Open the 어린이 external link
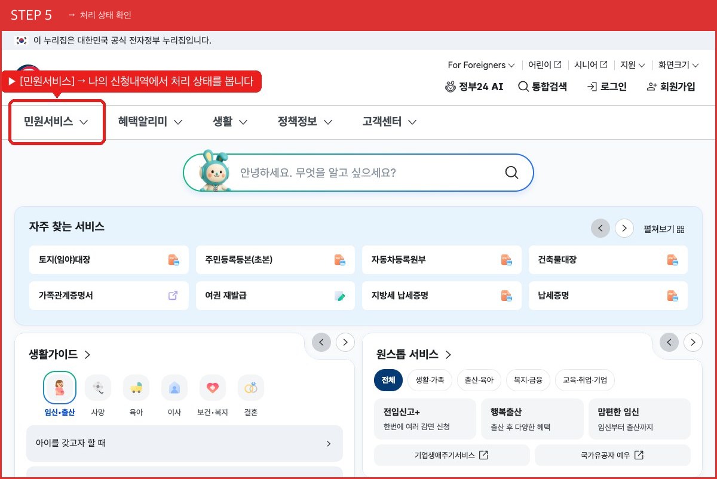The width and height of the screenshot is (717, 479). tap(545, 65)
